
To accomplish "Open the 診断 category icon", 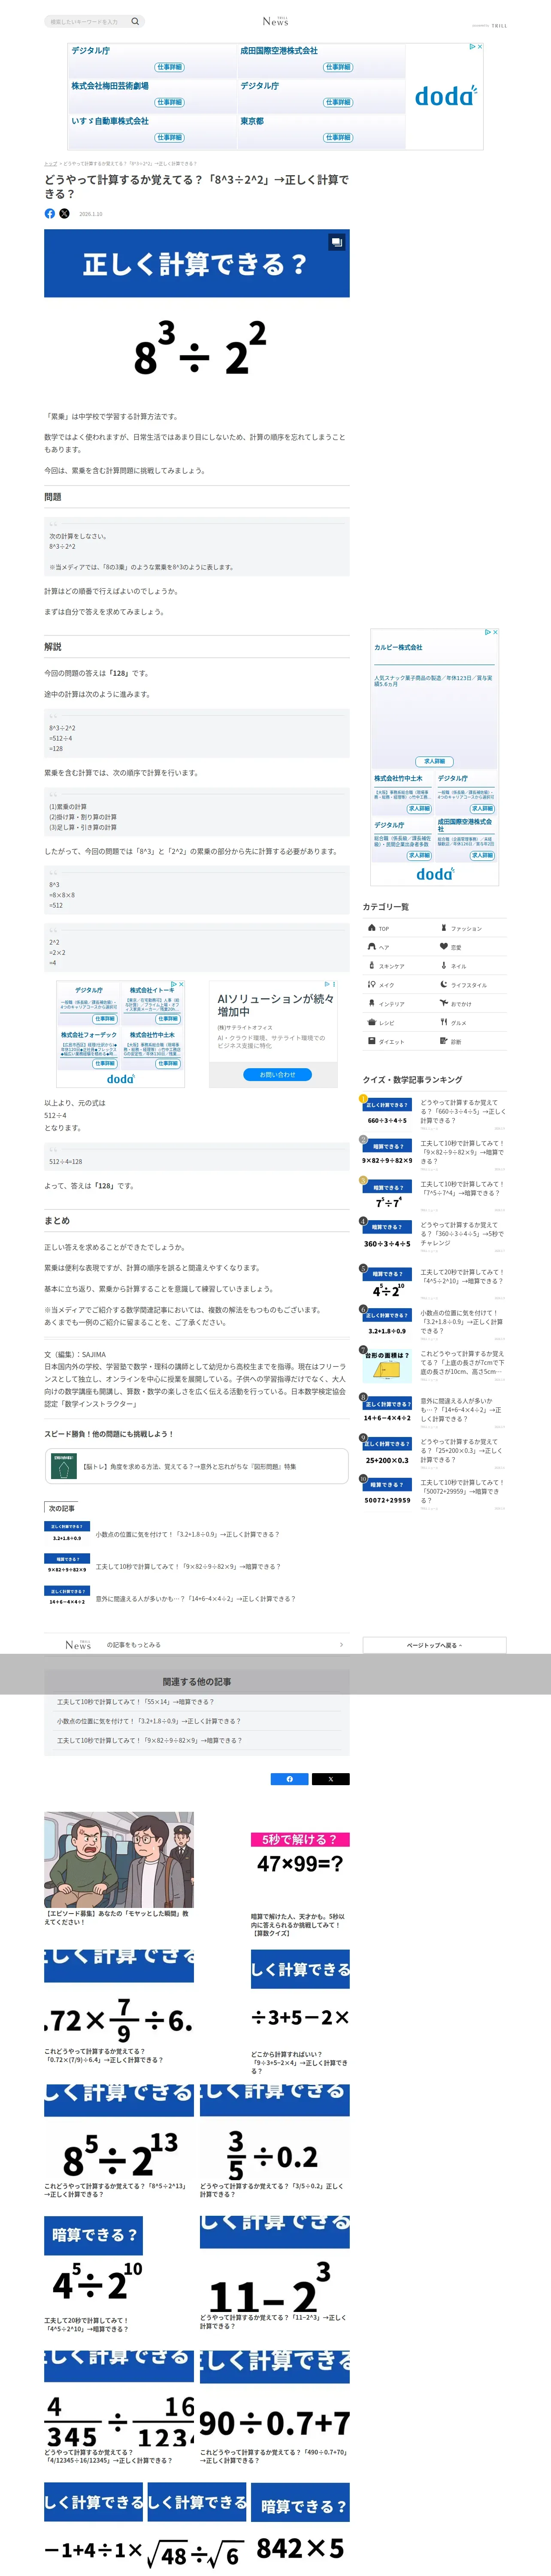I will tap(444, 1041).
